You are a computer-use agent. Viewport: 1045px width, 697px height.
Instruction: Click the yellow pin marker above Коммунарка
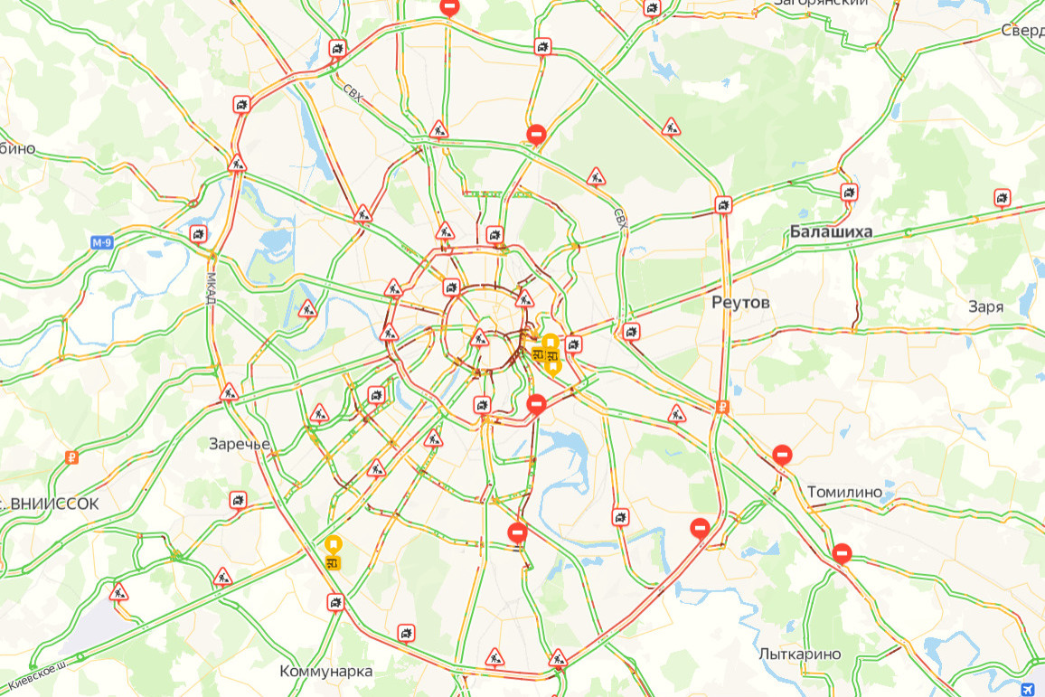coord(334,552)
